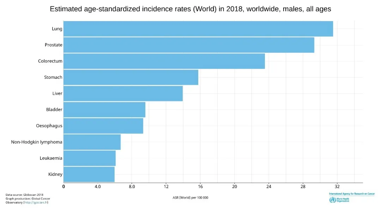Click the Colorectum category label
Viewport: 381px width, 210px height.
tap(50, 61)
